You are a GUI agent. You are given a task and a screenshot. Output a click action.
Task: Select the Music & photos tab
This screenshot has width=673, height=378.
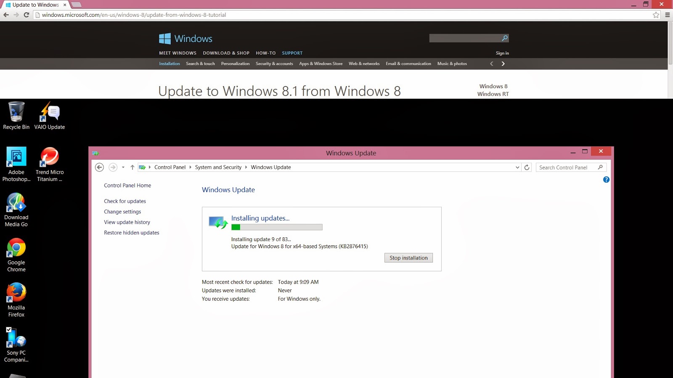point(452,64)
